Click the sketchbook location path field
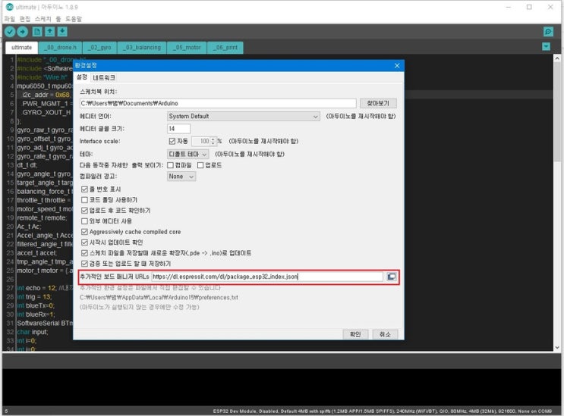This screenshot has width=564, height=416. coord(218,103)
